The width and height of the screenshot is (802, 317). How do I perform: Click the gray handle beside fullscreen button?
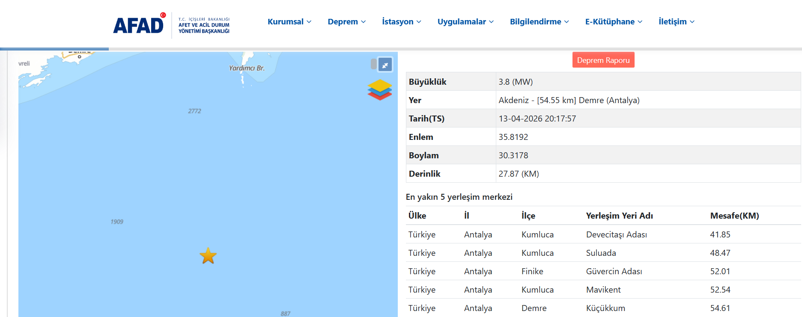[373, 64]
